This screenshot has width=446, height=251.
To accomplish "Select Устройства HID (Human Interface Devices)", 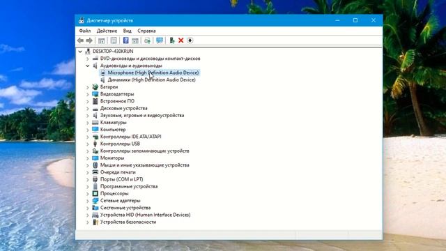I will tap(146, 215).
